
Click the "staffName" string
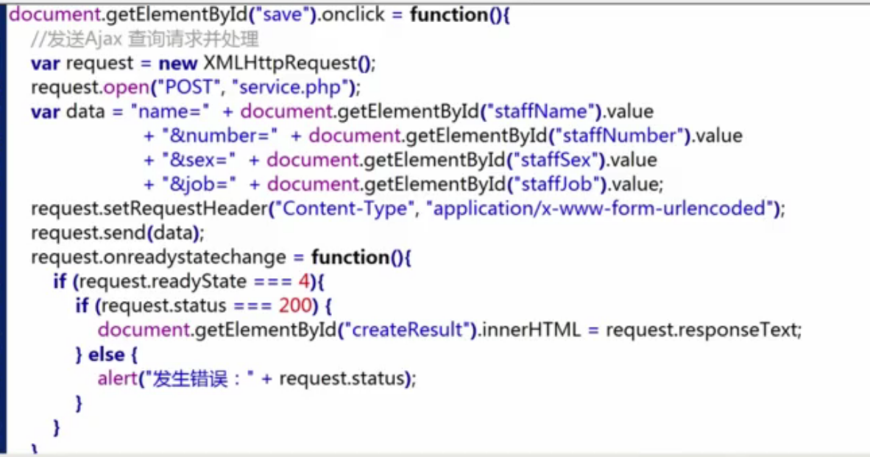(541, 111)
